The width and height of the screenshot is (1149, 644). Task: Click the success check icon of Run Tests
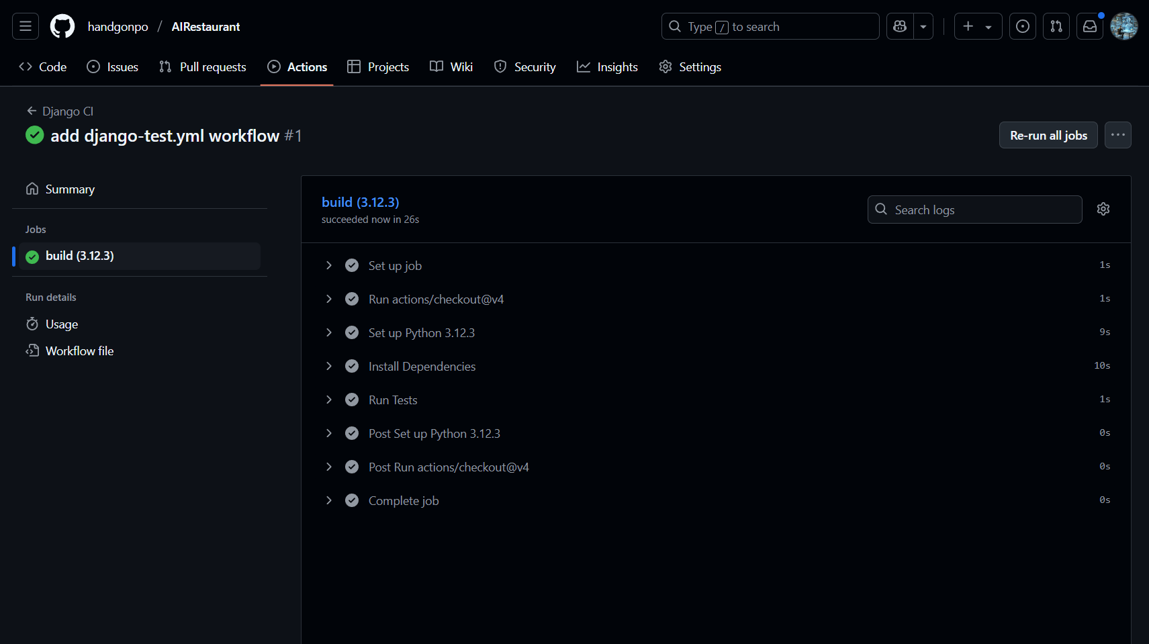pyautogui.click(x=352, y=400)
